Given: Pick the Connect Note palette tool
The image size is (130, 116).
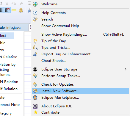Looking at the screenshot, I should pos(10,105).
